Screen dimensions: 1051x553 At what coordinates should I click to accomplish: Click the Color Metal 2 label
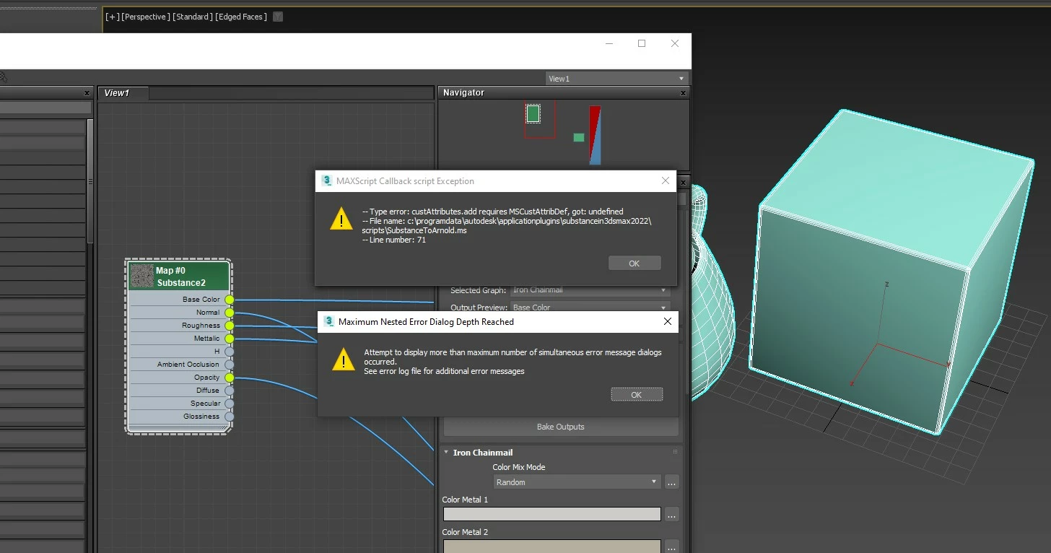(465, 532)
